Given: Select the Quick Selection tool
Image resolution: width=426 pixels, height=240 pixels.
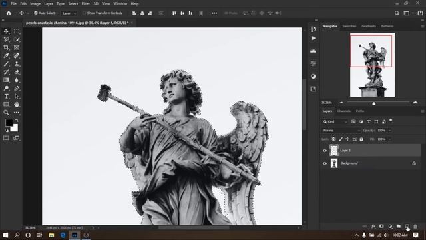Looking at the screenshot, I should pyautogui.click(x=17, y=39).
